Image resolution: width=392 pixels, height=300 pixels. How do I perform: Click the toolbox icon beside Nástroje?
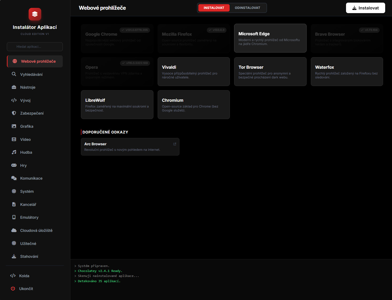click(14, 87)
